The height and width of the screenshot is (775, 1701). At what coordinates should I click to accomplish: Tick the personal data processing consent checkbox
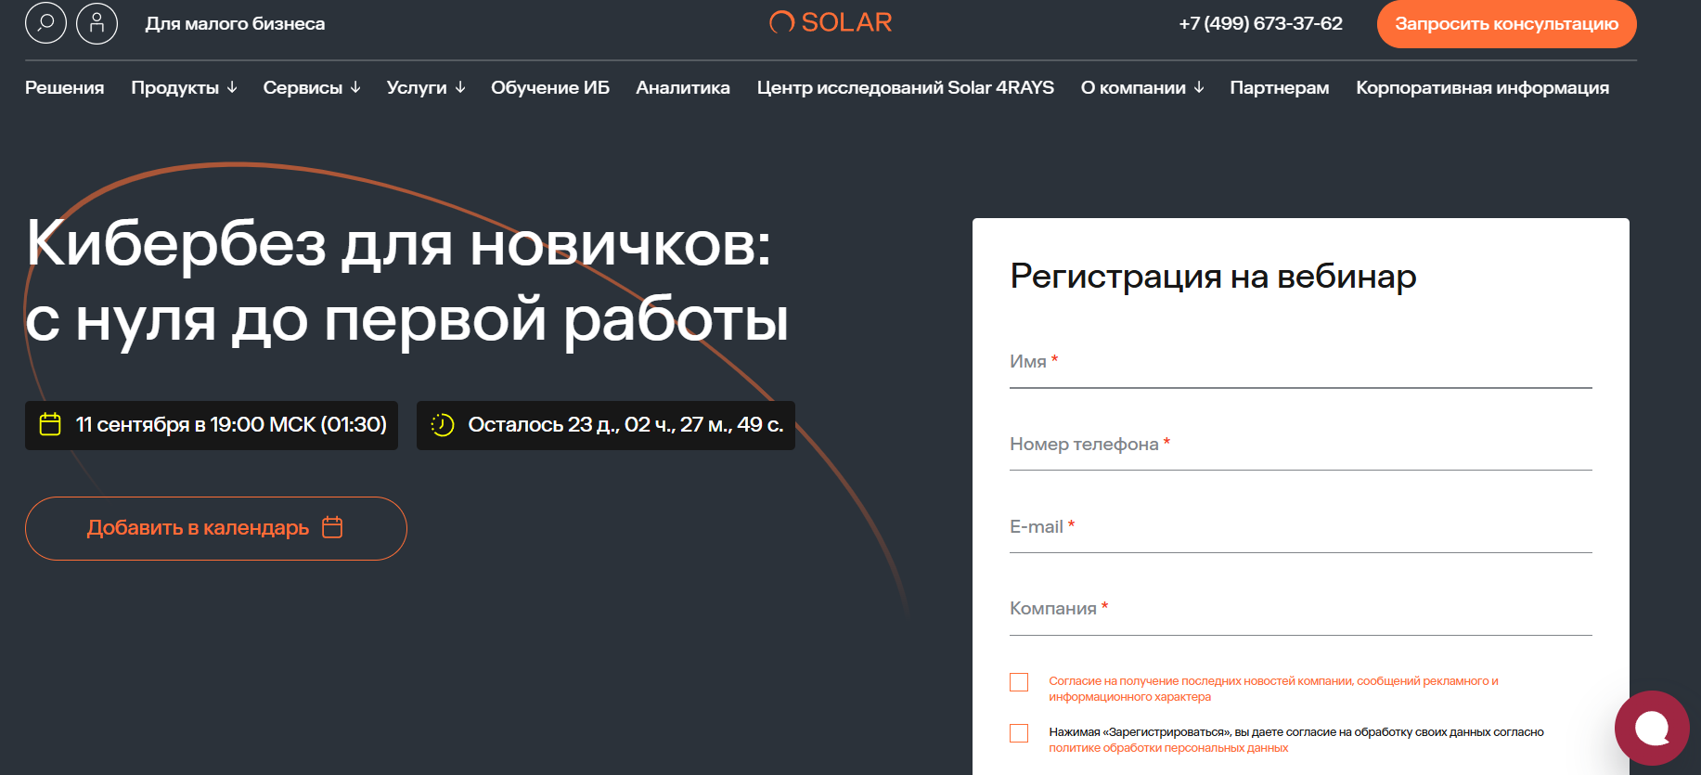coord(1019,733)
